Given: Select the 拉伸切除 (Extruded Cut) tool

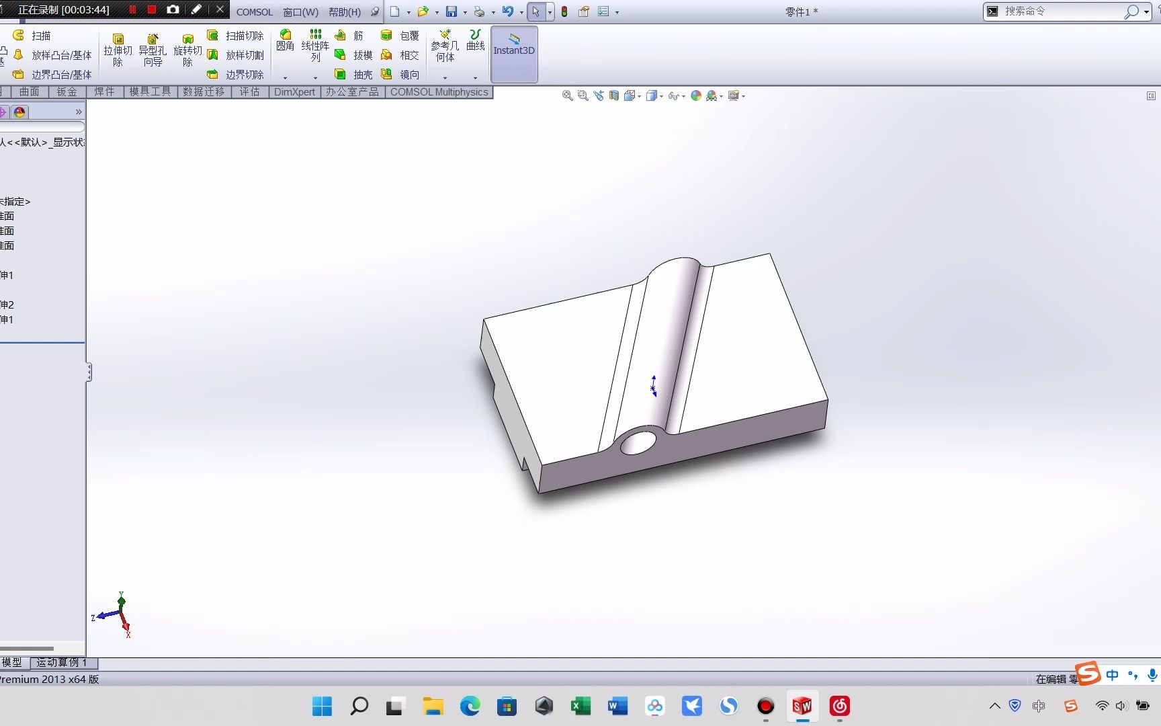Looking at the screenshot, I should pos(118,49).
